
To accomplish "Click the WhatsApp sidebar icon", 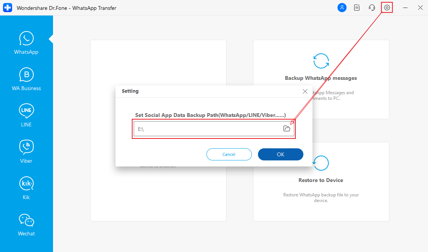I will point(26,39).
